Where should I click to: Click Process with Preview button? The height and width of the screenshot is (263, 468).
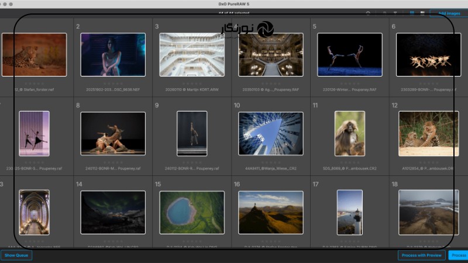tap(421, 255)
